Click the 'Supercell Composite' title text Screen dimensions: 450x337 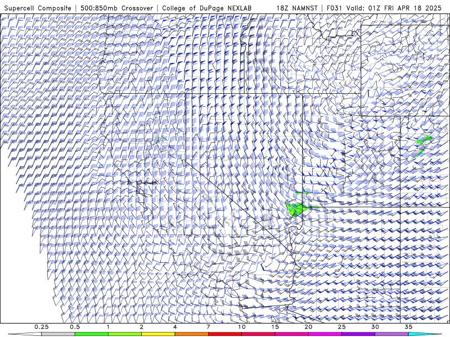[38, 8]
